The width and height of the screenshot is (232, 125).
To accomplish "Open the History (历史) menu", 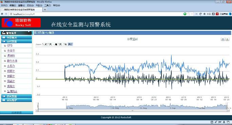I will coord(30,5).
